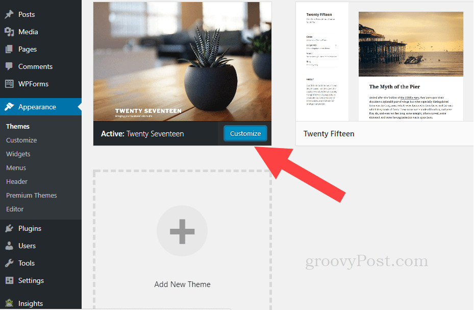Image resolution: width=474 pixels, height=310 pixels.
Task: Click the plus icon to add theme
Action: 182,231
